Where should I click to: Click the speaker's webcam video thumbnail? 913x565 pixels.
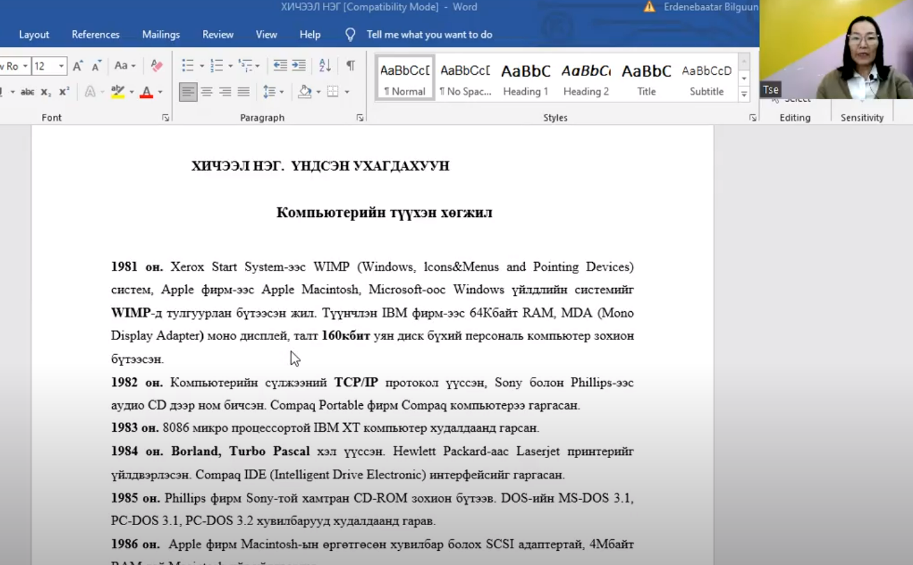[836, 50]
